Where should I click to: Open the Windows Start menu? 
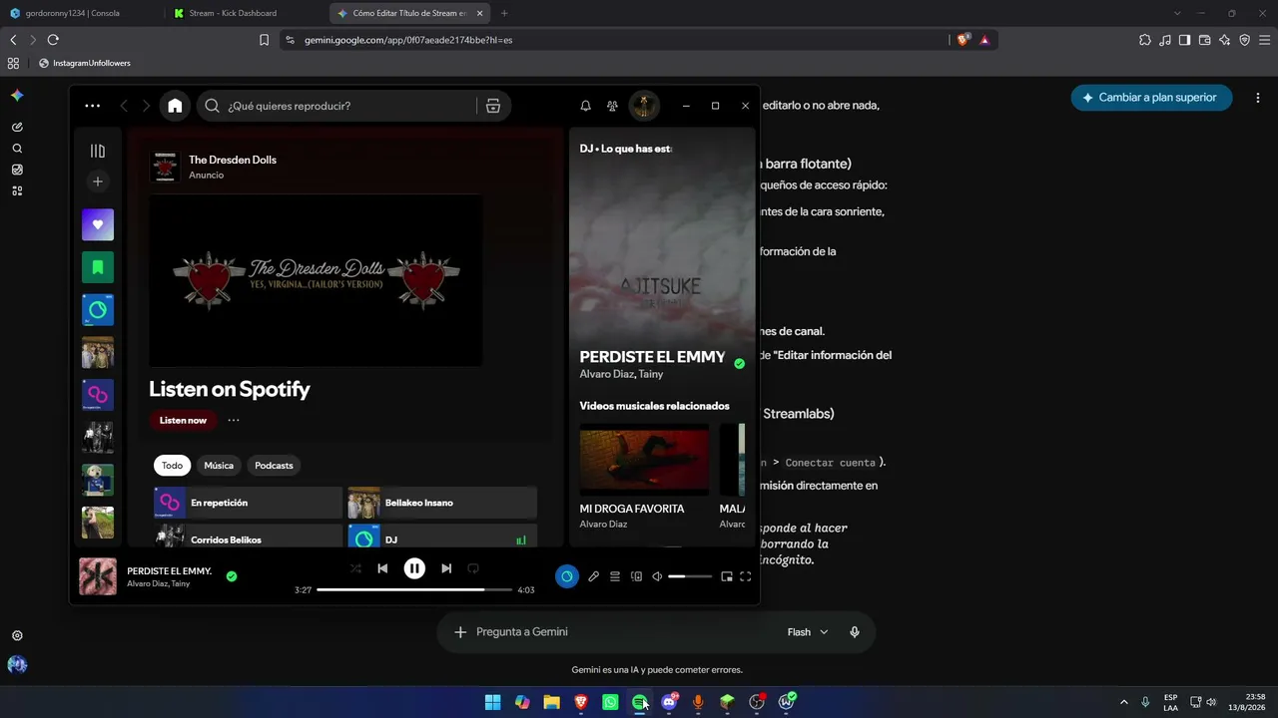(x=492, y=703)
